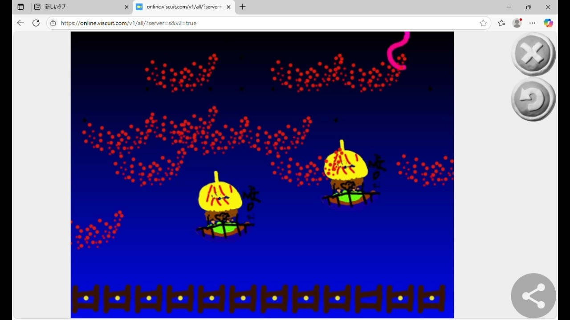Close the 新しいタブ tab
The width and height of the screenshot is (570, 320).
[x=126, y=7]
